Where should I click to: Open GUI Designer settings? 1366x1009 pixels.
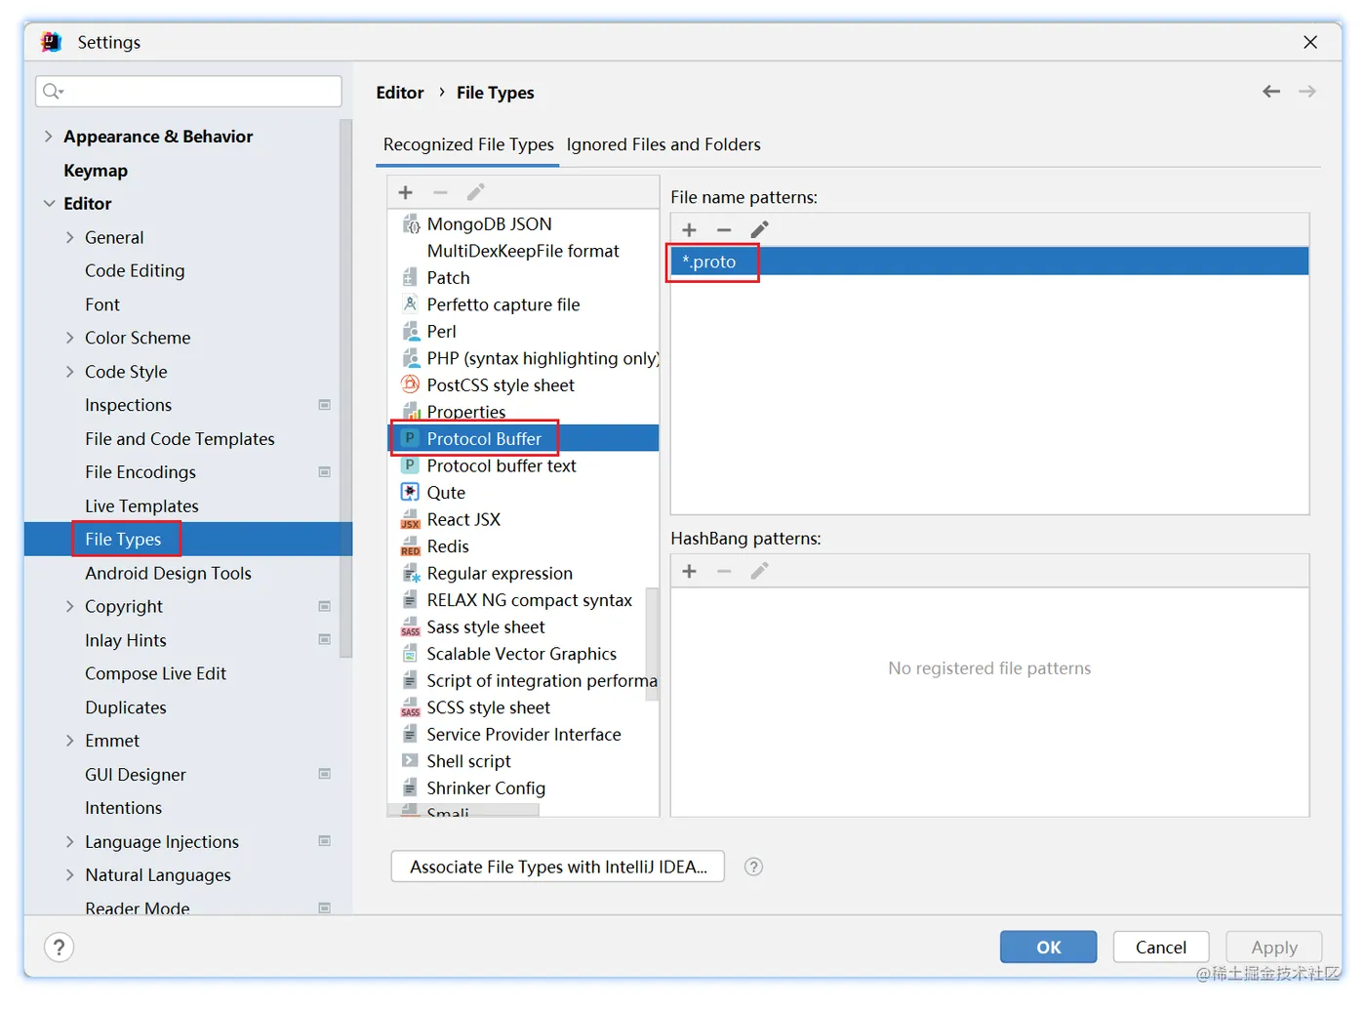136,775
